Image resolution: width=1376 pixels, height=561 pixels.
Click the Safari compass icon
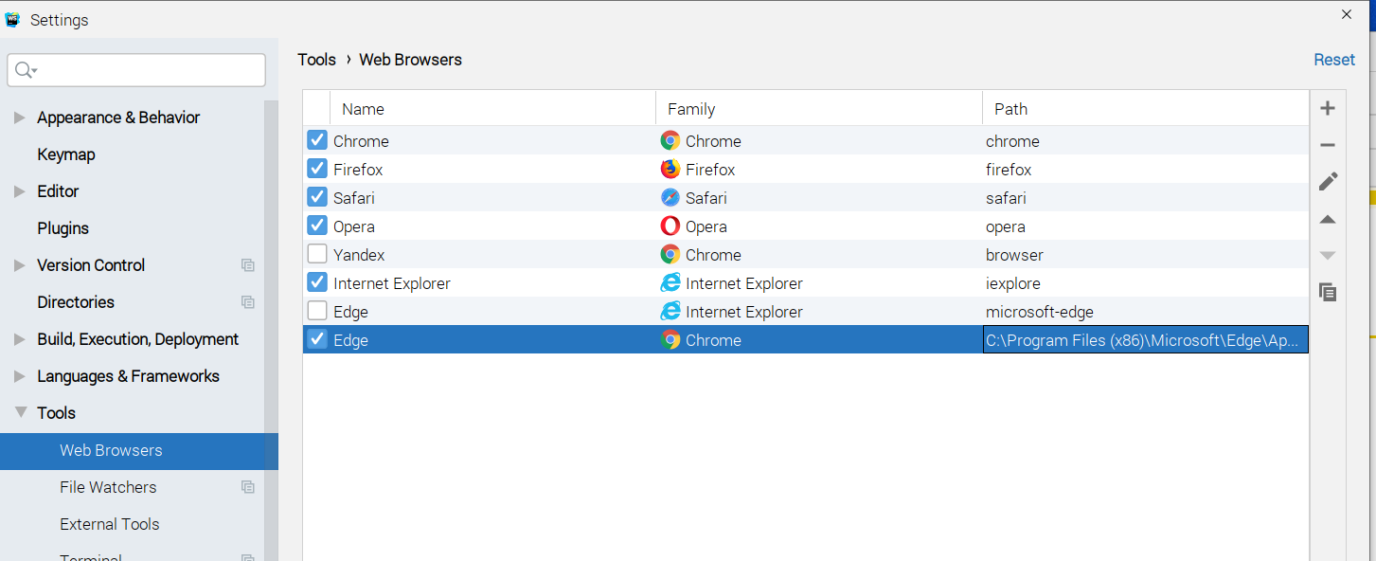pos(670,198)
